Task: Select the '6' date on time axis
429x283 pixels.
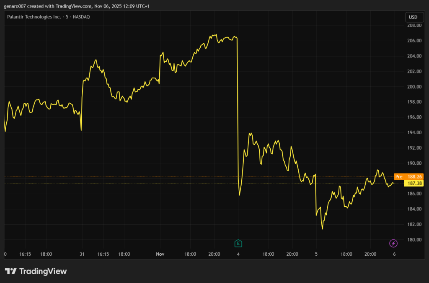Action: pyautogui.click(x=394, y=254)
